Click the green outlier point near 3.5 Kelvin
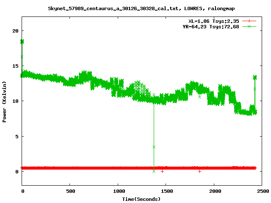Screen dimensions: 271x203 point(154,147)
